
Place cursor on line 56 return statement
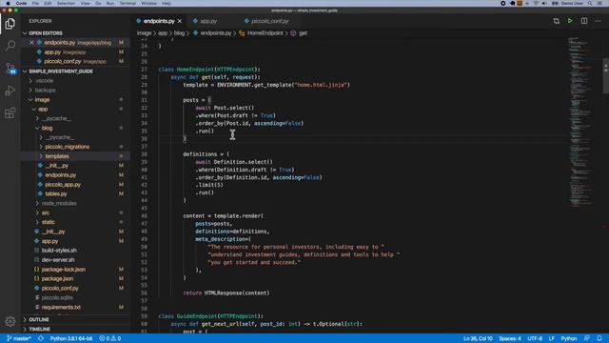pyautogui.click(x=226, y=293)
